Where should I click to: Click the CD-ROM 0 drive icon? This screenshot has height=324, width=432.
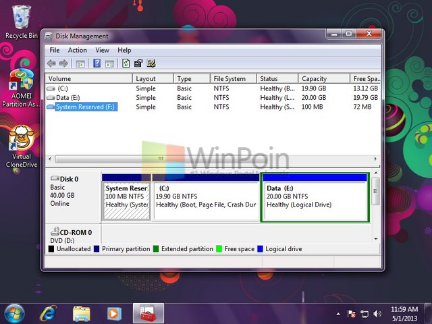55,232
